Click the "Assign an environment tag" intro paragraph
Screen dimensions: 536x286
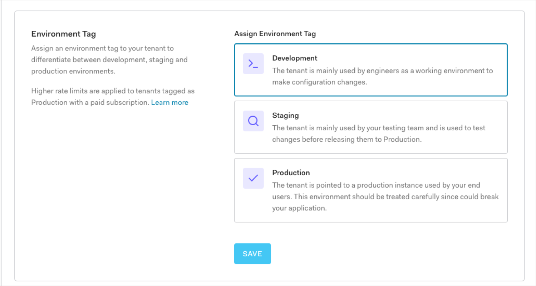109,59
